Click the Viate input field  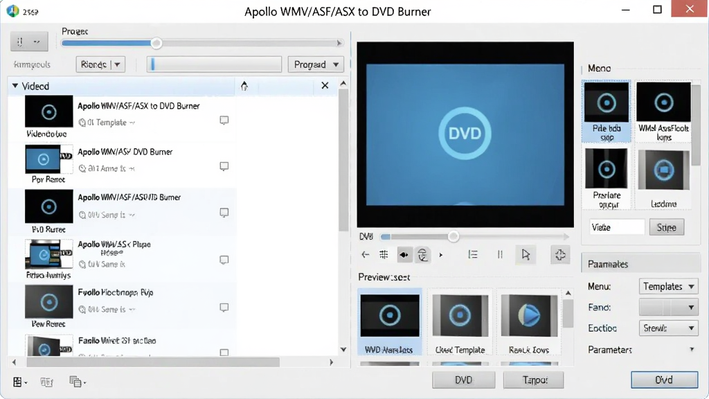tap(617, 227)
